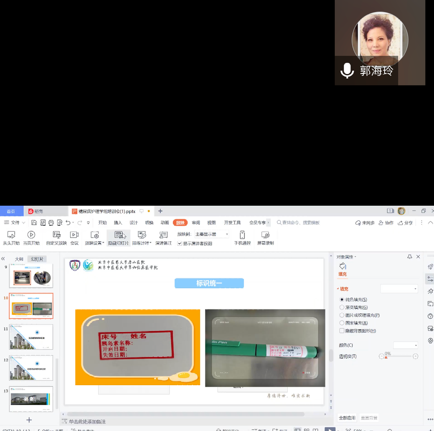The height and width of the screenshot is (431, 434).
Task: Select 渐变填充 gradient fill option
Action: point(342,308)
